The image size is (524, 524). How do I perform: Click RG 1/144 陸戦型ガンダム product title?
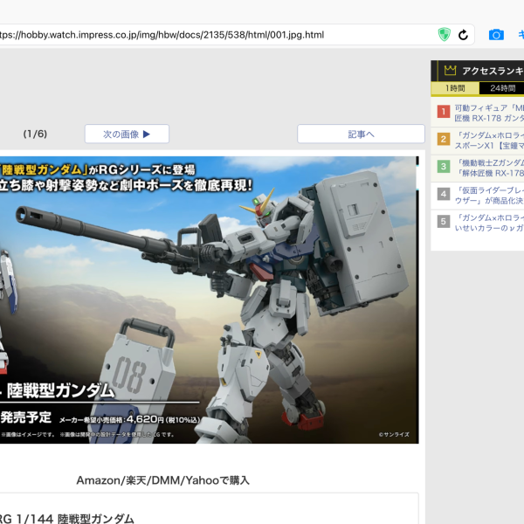67,519
